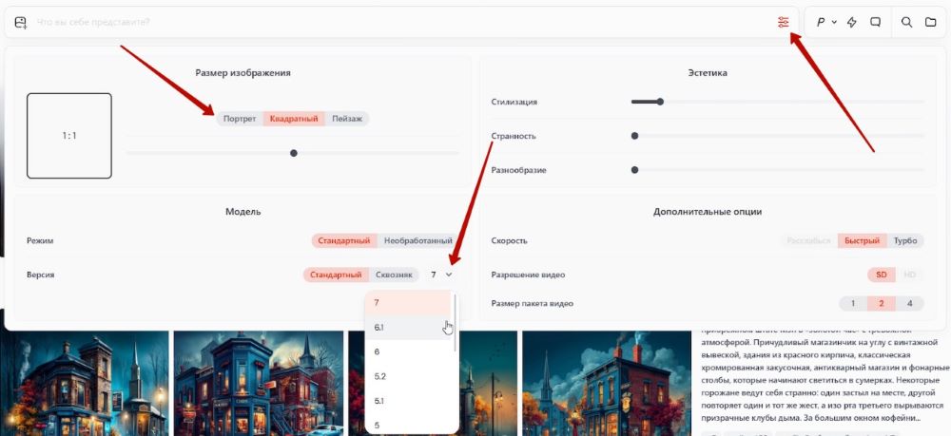This screenshot has height=436, width=951.
Task: Open dropdown arrow beside the P icon
Action: pyautogui.click(x=834, y=22)
